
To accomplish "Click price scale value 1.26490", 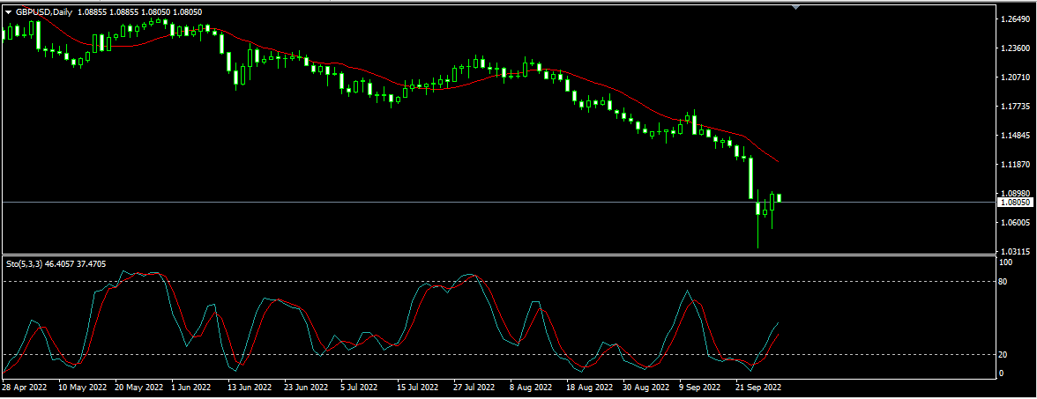I will (1014, 19).
